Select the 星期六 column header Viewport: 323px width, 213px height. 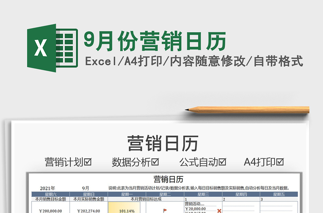pos(50,194)
